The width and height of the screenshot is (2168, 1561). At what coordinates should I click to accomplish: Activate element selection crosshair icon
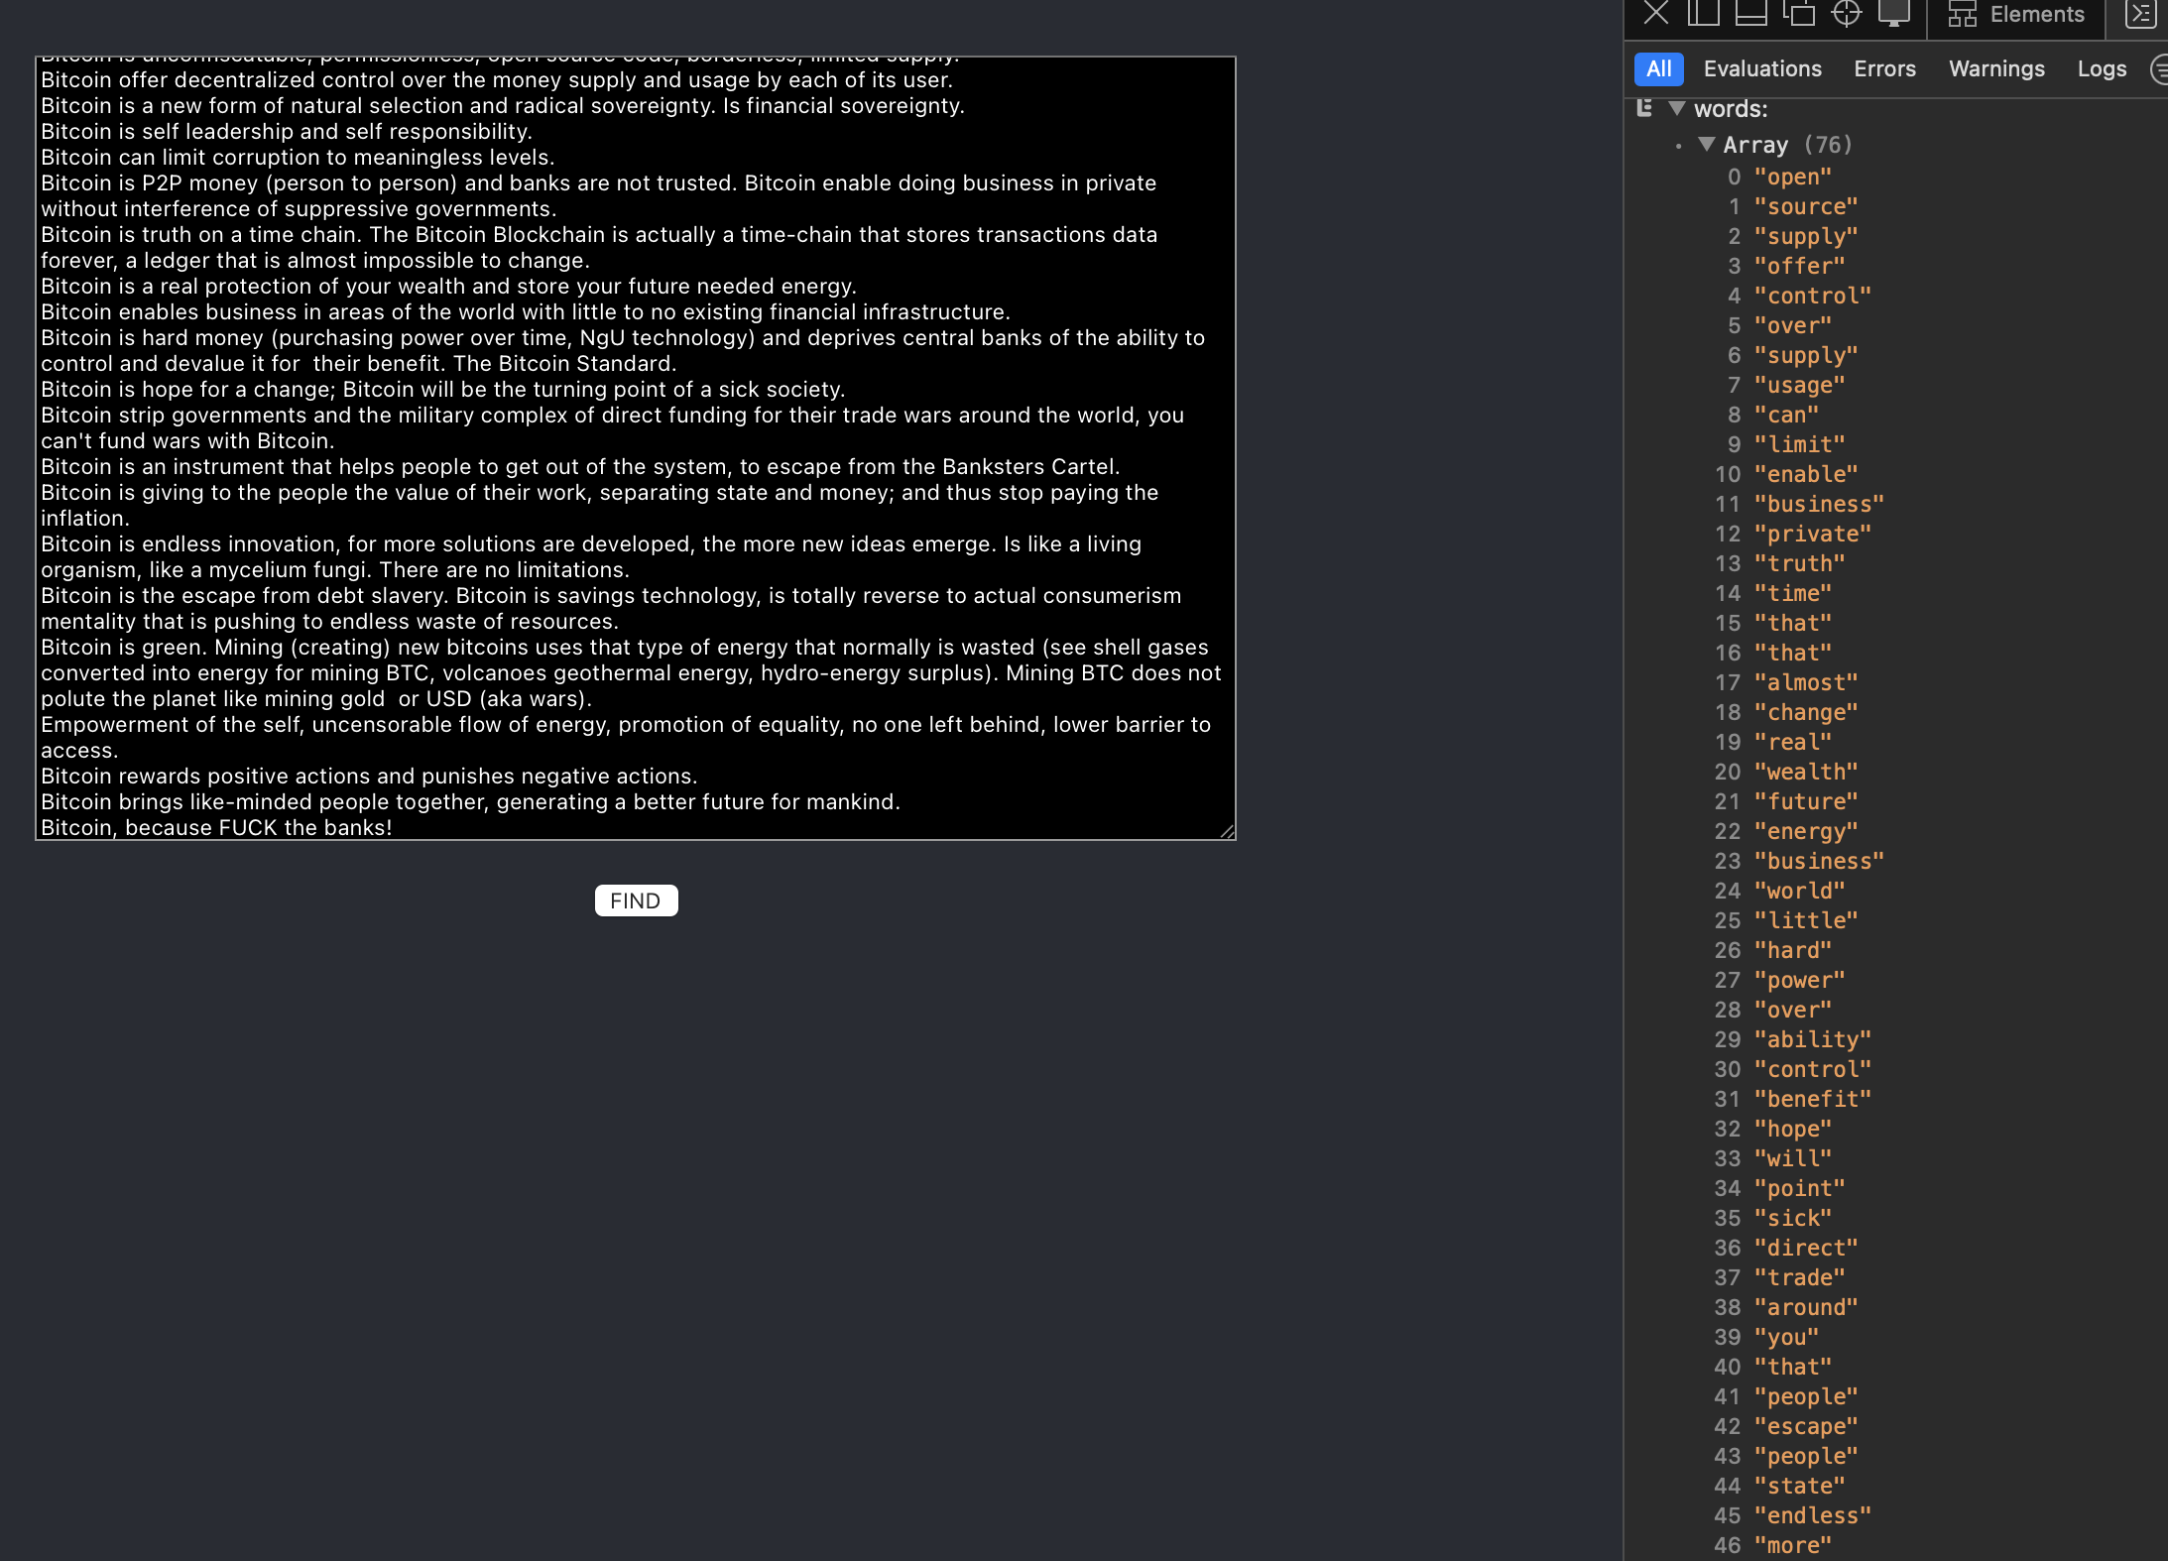tap(1846, 13)
